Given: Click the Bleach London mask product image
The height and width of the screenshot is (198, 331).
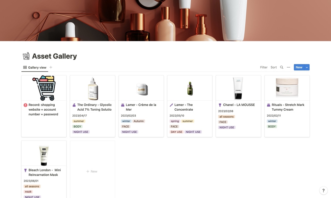Looking at the screenshot, I should click(44, 156).
